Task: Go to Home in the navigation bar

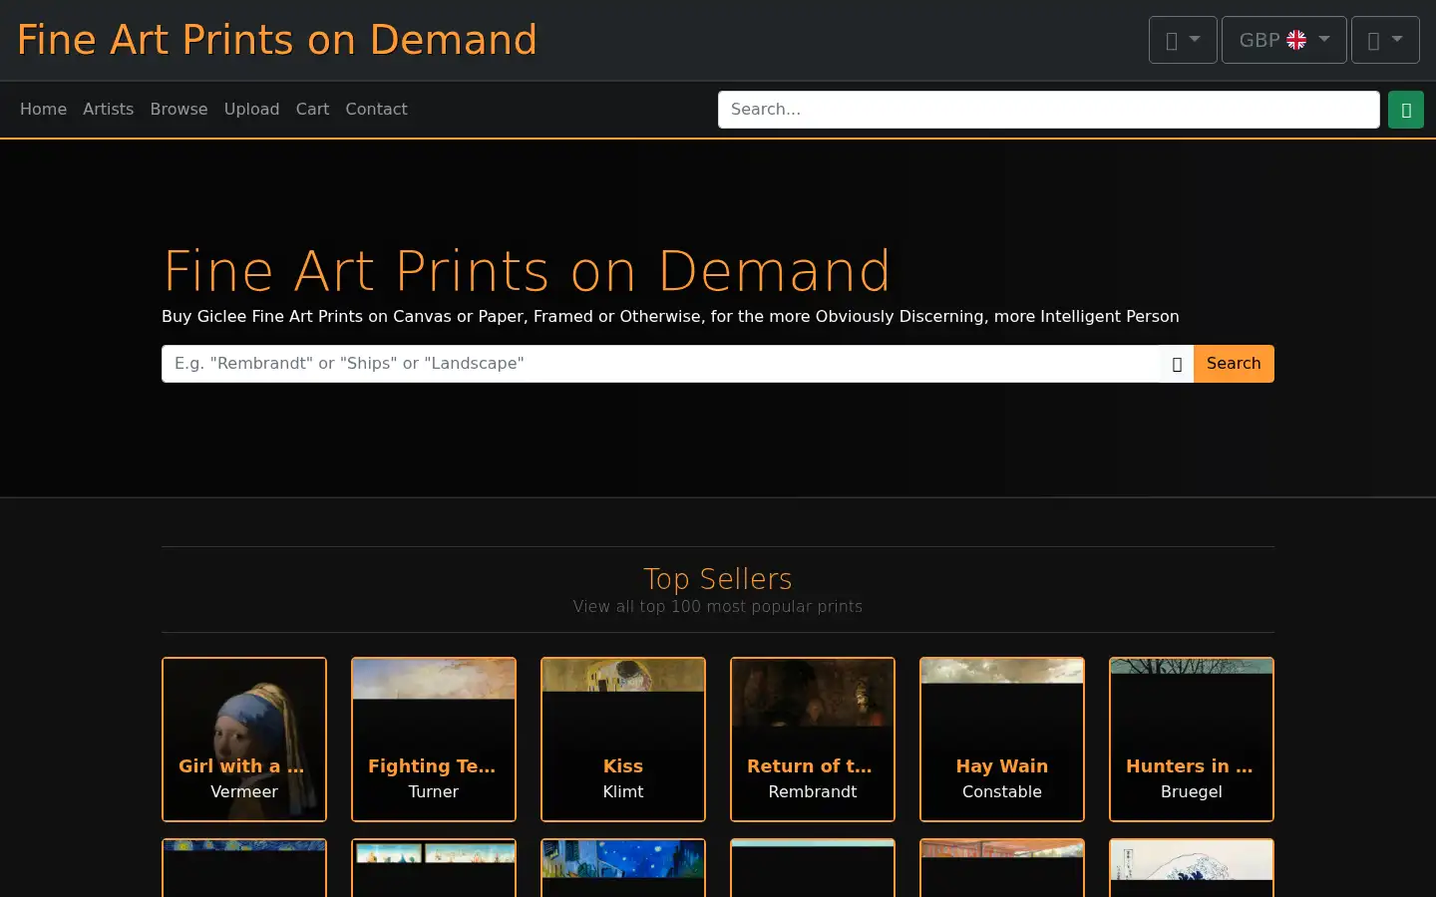Action: [43, 110]
